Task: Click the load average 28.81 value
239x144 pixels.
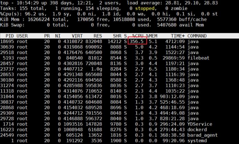Action: 174,3
